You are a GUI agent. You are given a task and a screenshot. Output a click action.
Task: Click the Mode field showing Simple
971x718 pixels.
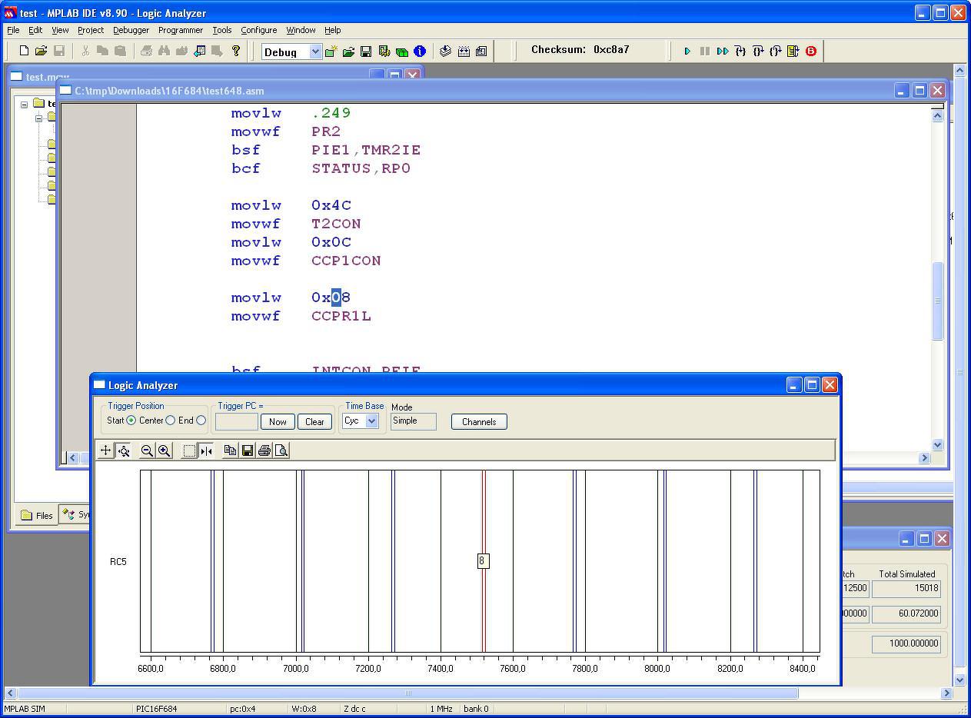pos(414,421)
